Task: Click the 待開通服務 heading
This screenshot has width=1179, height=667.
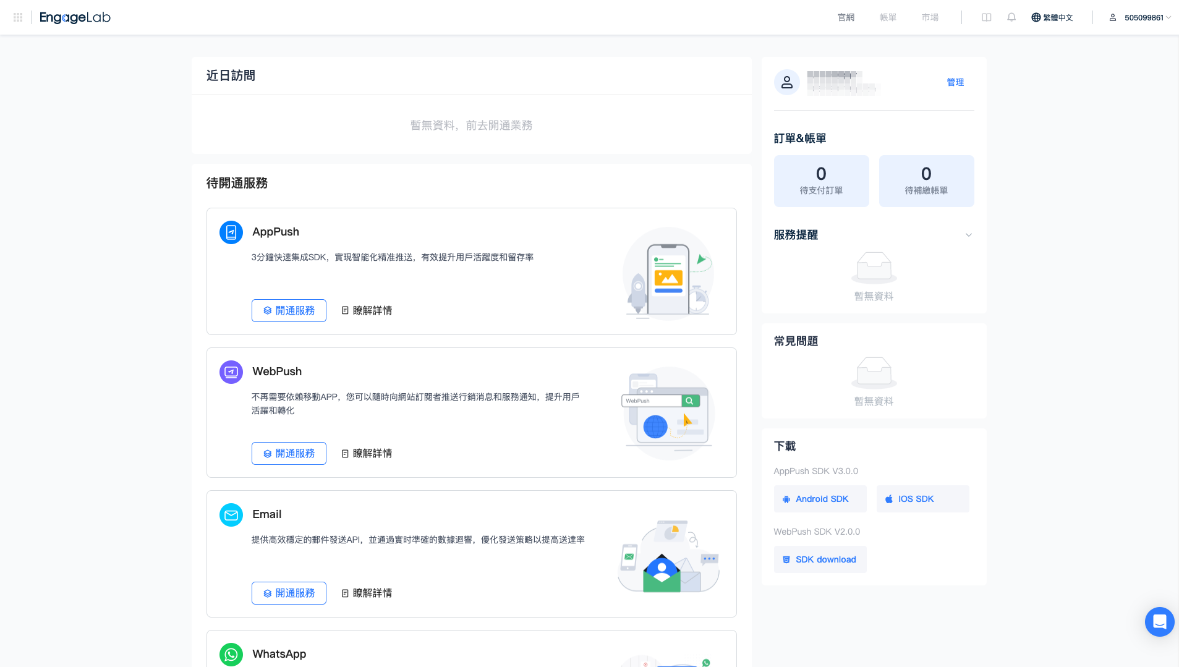Action: (x=237, y=183)
